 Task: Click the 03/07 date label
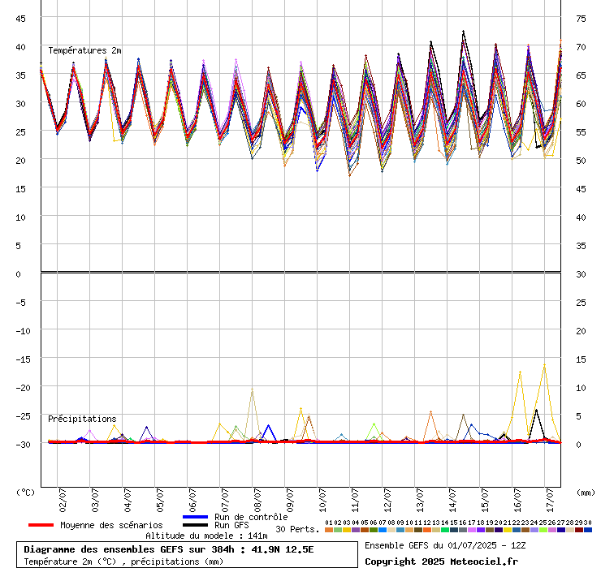click(x=95, y=500)
